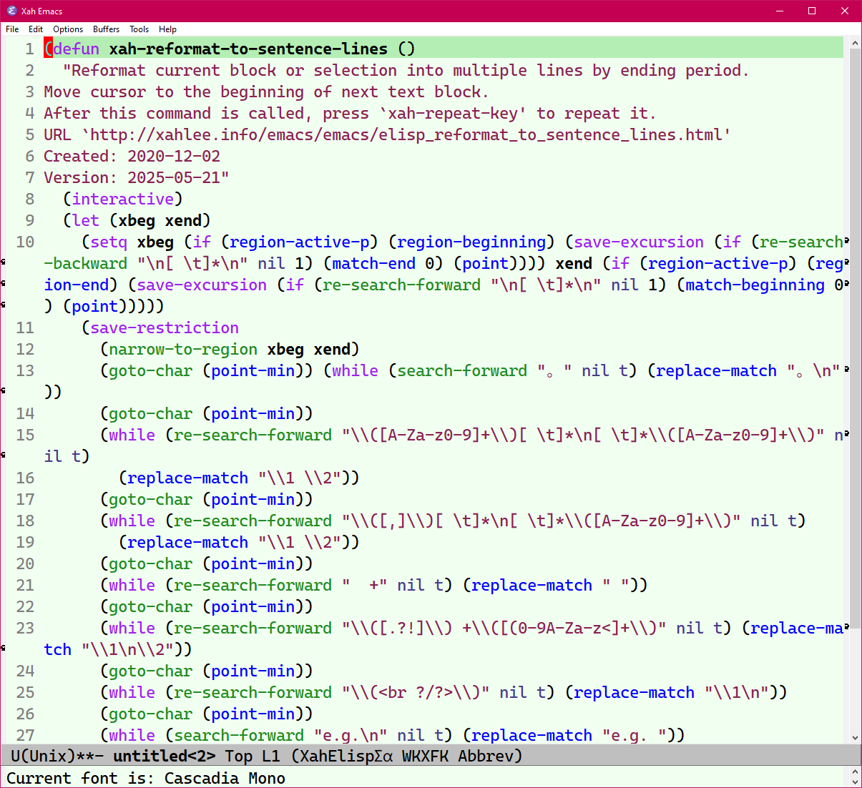Open the Tools menu

[x=139, y=29]
